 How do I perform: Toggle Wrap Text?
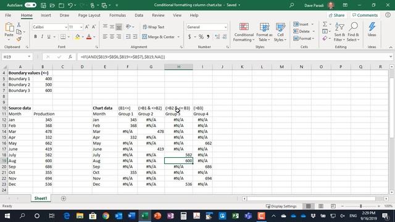coord(154,27)
